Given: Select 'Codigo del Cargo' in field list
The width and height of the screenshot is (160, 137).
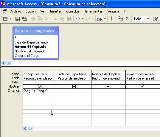Looking at the screenshot, I should point(27,56).
